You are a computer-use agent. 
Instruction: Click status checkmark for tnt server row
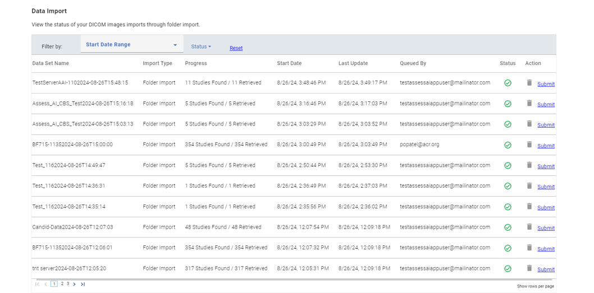tap(508, 268)
